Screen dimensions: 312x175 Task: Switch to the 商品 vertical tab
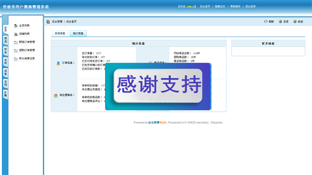(6, 40)
